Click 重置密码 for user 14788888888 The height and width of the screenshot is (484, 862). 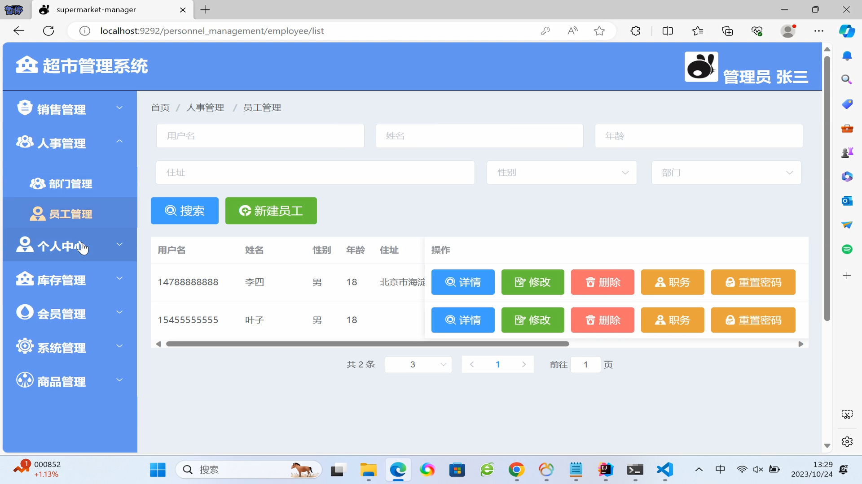(753, 282)
